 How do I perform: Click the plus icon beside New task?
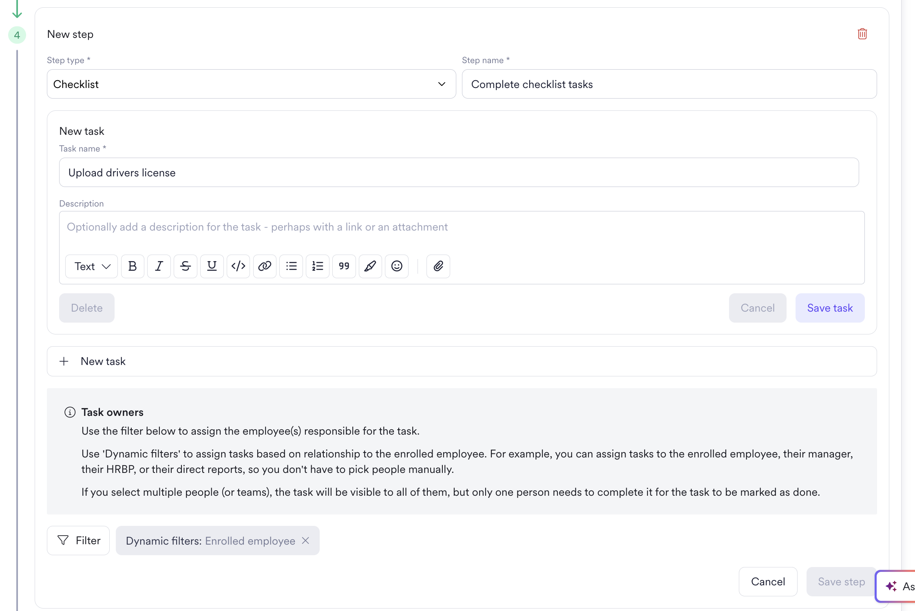point(64,361)
